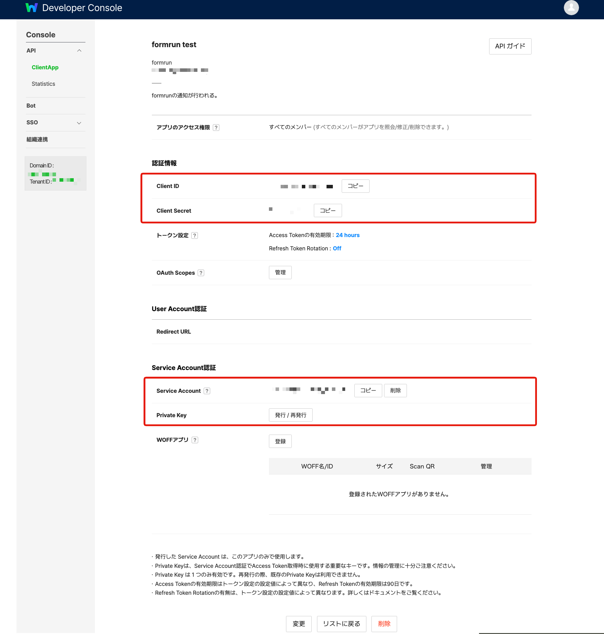
Task: Click the サイズ column header
Action: click(x=384, y=467)
